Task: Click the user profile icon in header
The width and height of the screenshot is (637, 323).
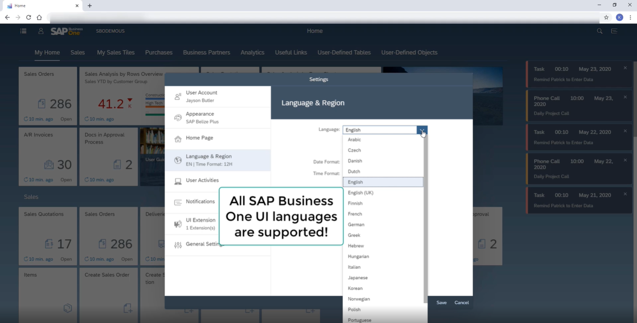Action: pyautogui.click(x=41, y=31)
